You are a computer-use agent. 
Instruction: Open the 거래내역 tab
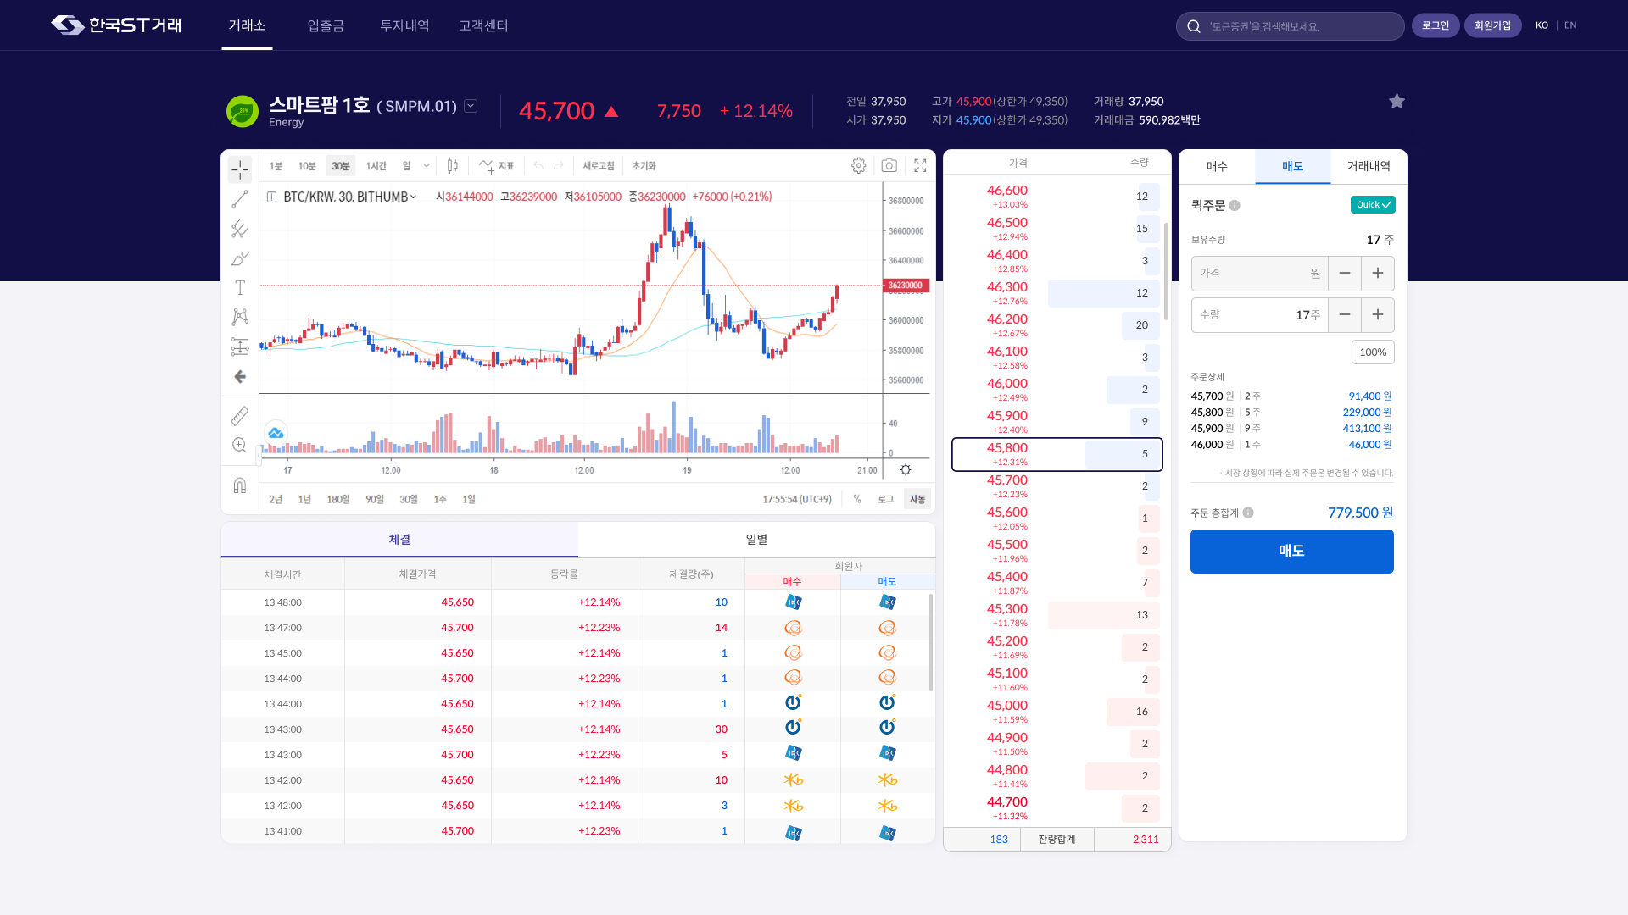(1368, 166)
